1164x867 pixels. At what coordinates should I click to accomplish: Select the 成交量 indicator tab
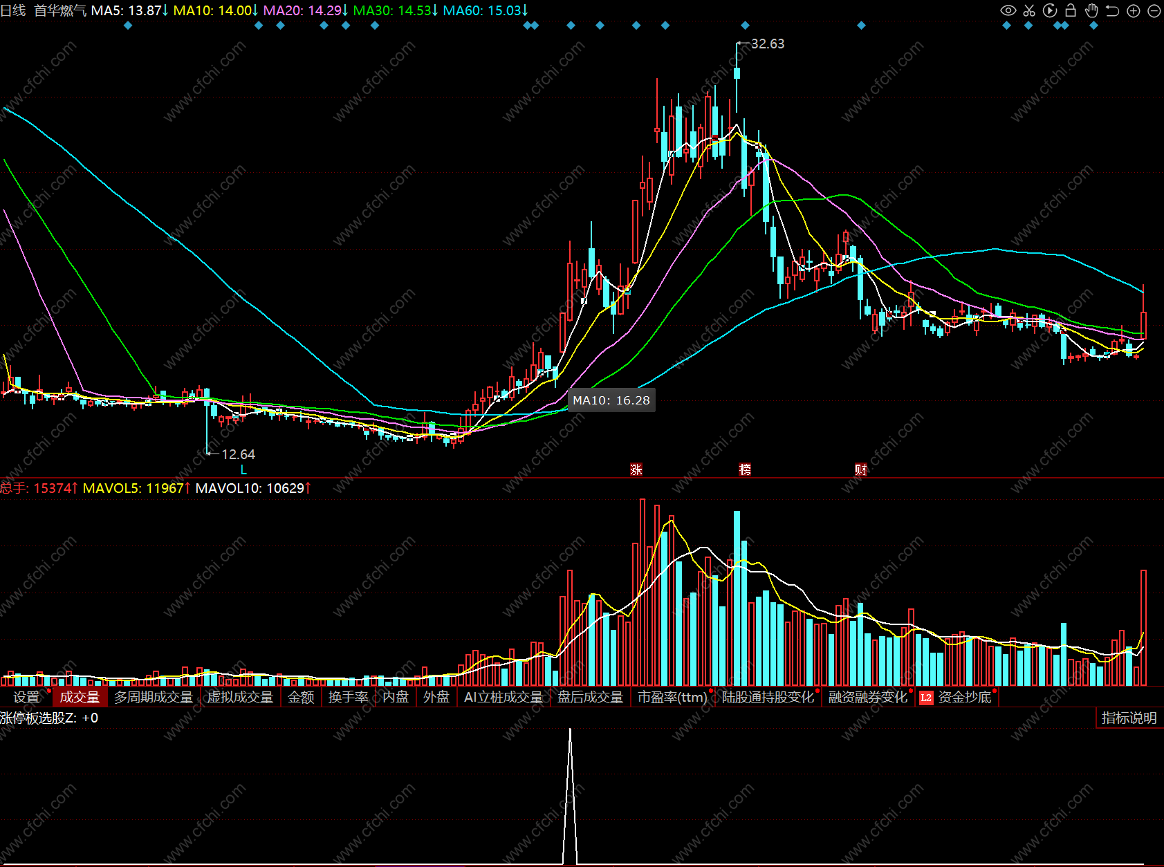tap(80, 697)
